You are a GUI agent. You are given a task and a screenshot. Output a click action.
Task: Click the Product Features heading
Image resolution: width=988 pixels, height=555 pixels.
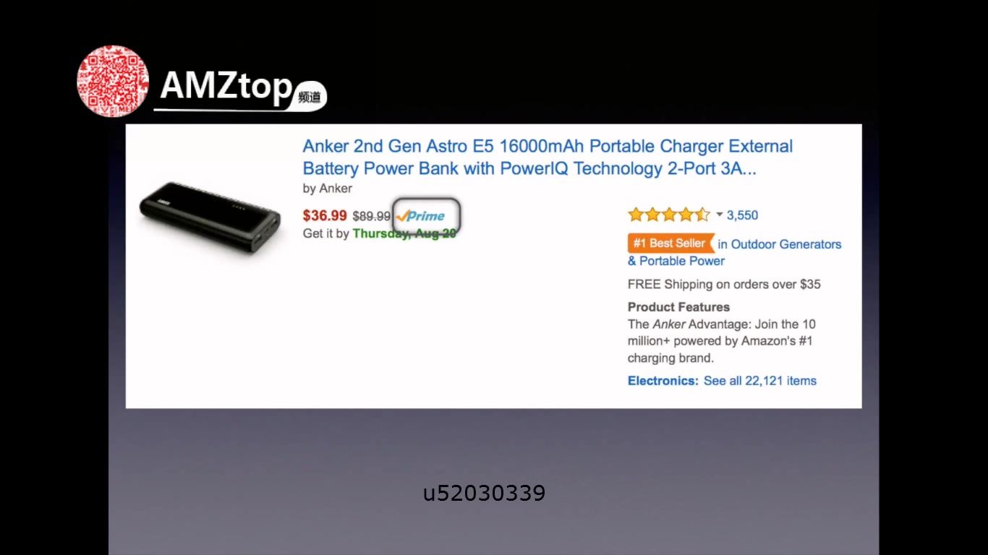678,307
